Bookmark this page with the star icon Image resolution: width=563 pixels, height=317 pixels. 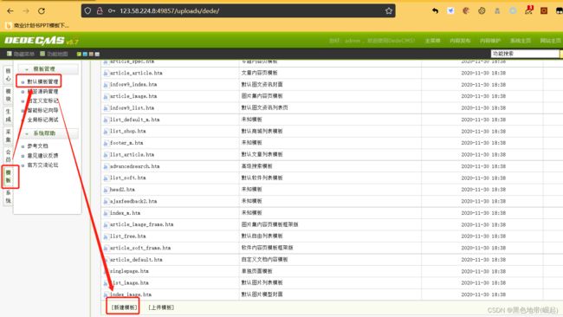(389, 10)
